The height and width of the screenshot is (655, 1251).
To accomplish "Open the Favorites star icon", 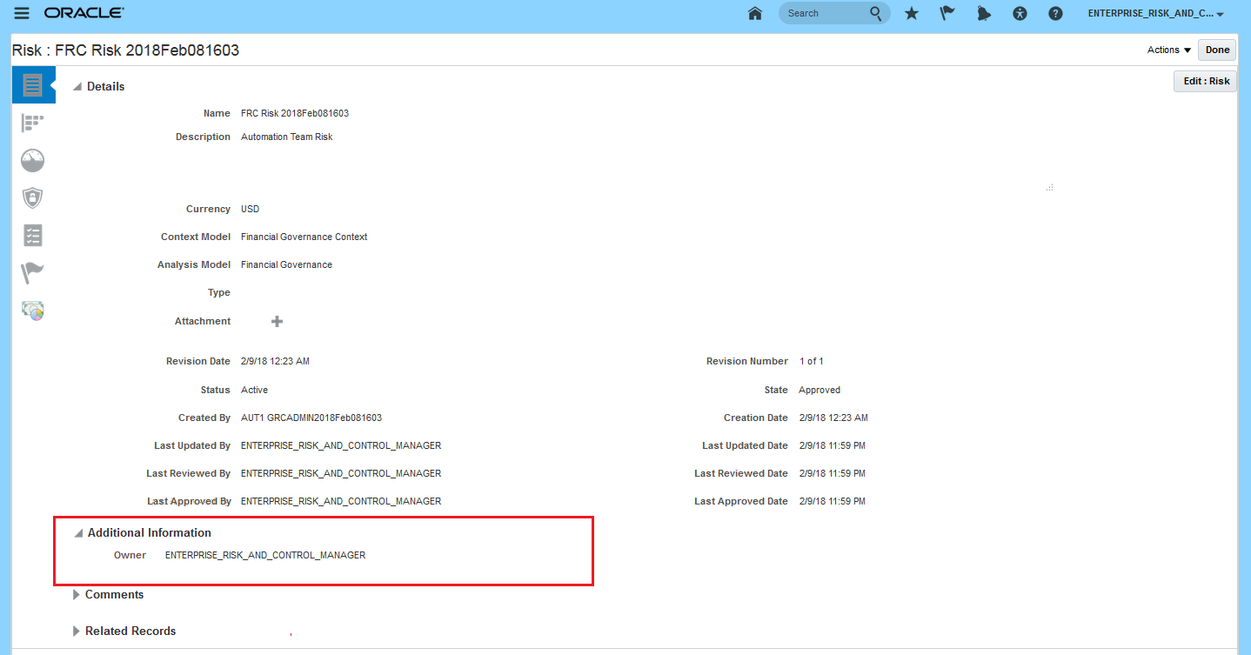I will tap(911, 13).
